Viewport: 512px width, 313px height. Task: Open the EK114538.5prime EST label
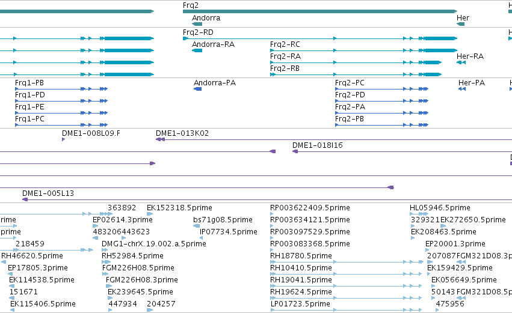click(x=42, y=280)
